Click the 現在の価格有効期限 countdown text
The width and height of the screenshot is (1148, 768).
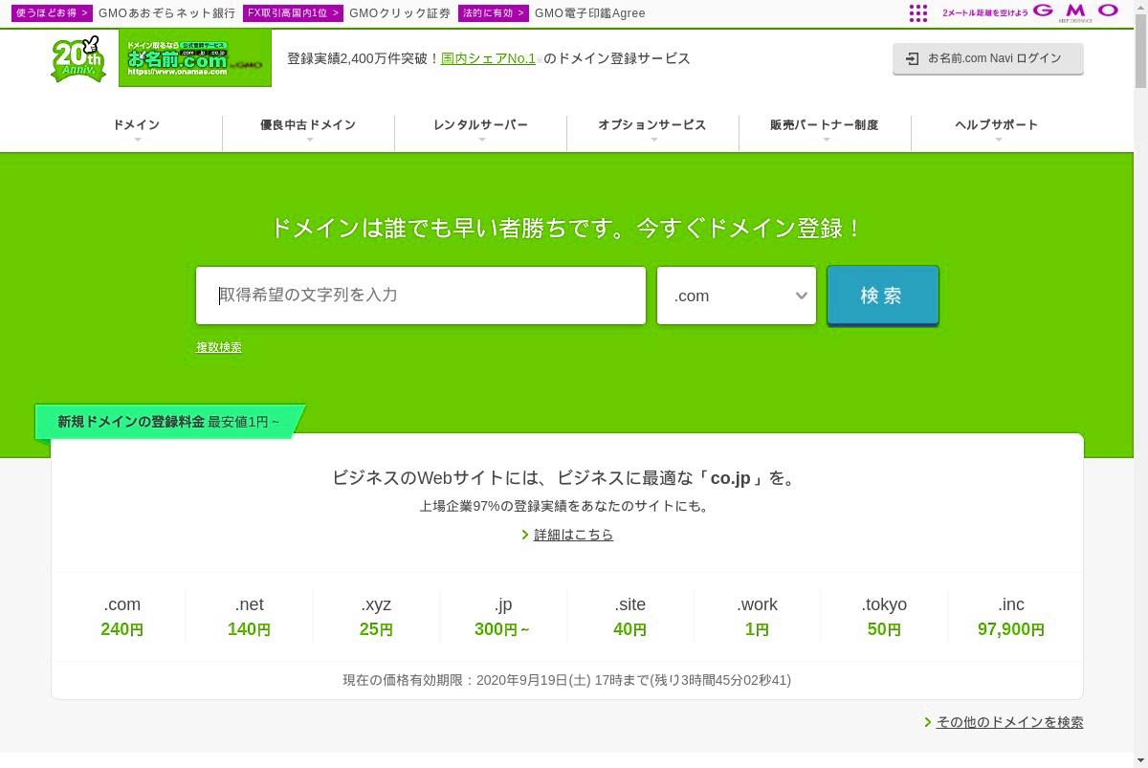(567, 681)
